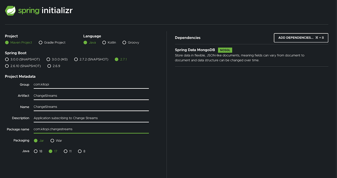Click the Spring Data MongoDB dependency
This screenshot has width=337, height=178.
click(195, 50)
